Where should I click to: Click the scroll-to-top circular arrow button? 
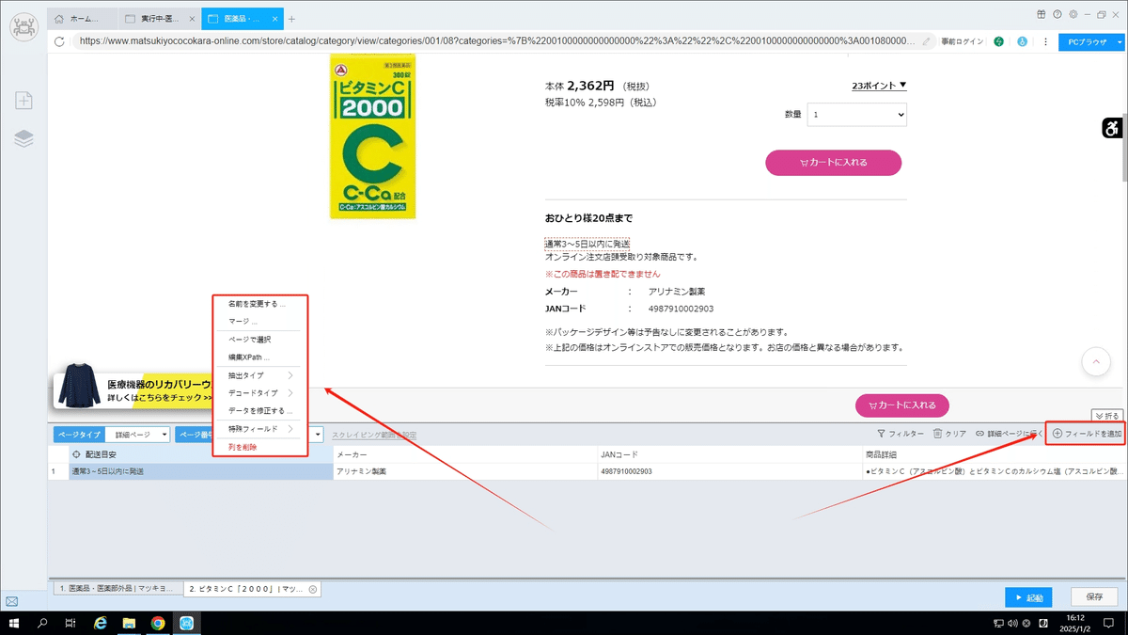[1096, 361]
